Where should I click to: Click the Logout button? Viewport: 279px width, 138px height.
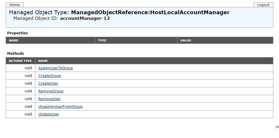[263, 5]
